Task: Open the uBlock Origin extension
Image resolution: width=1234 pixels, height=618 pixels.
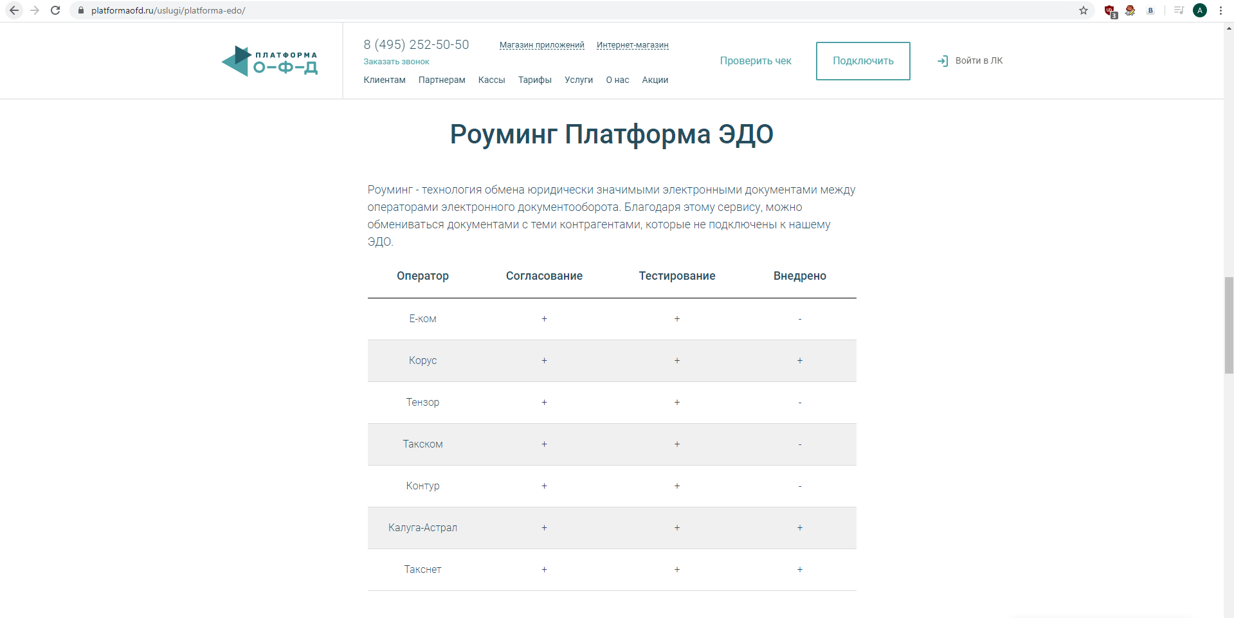Action: point(1110,11)
